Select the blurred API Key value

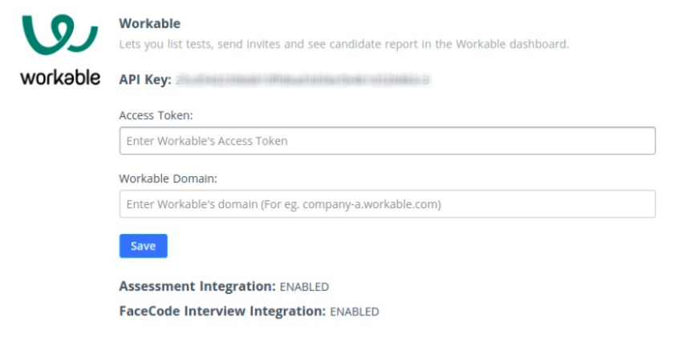[x=302, y=80]
